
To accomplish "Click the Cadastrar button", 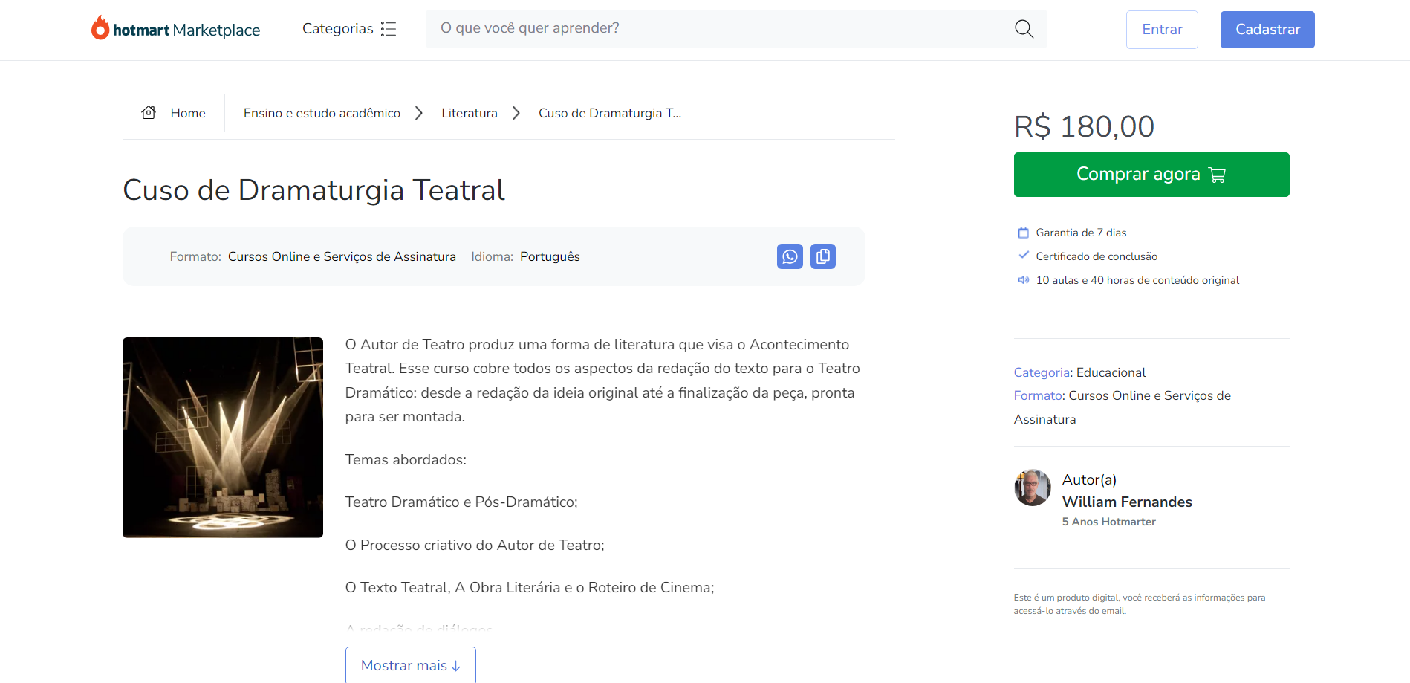I will pyautogui.click(x=1267, y=30).
